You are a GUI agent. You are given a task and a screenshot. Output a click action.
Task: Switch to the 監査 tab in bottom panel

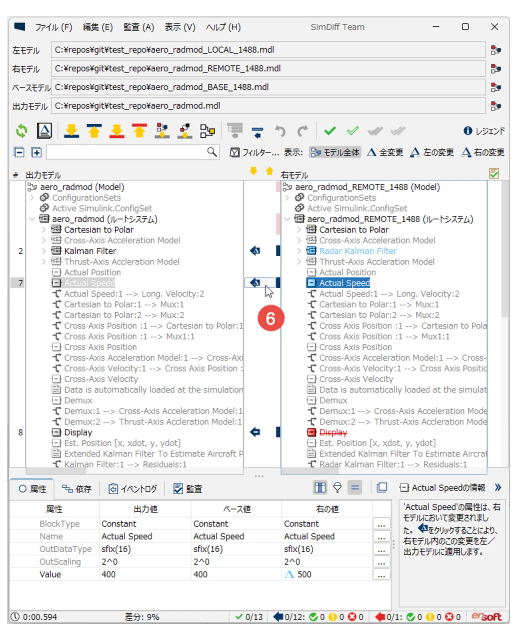tap(188, 488)
